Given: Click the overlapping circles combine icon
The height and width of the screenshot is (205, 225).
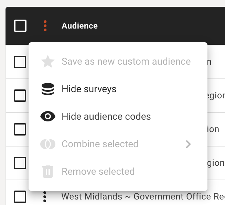Looking at the screenshot, I should tap(48, 144).
